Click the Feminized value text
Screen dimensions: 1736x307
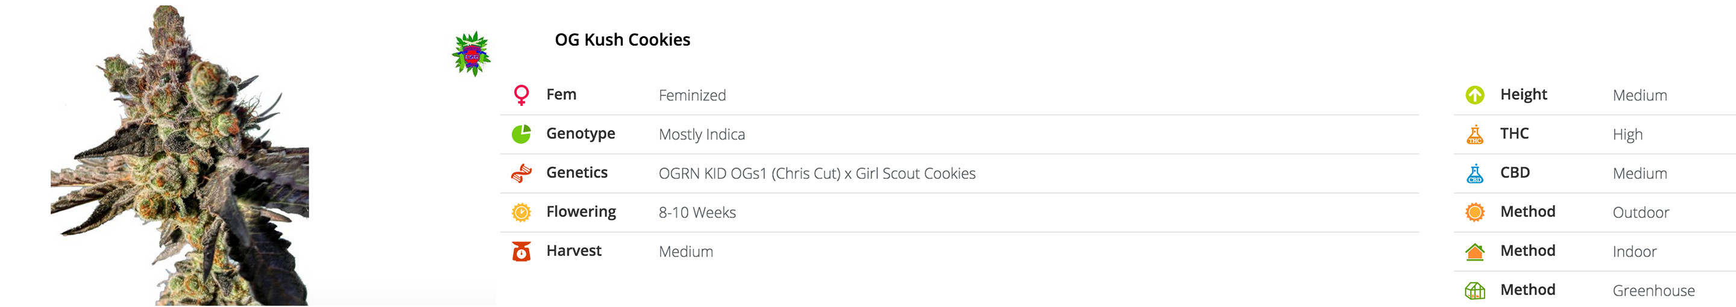coord(692,96)
